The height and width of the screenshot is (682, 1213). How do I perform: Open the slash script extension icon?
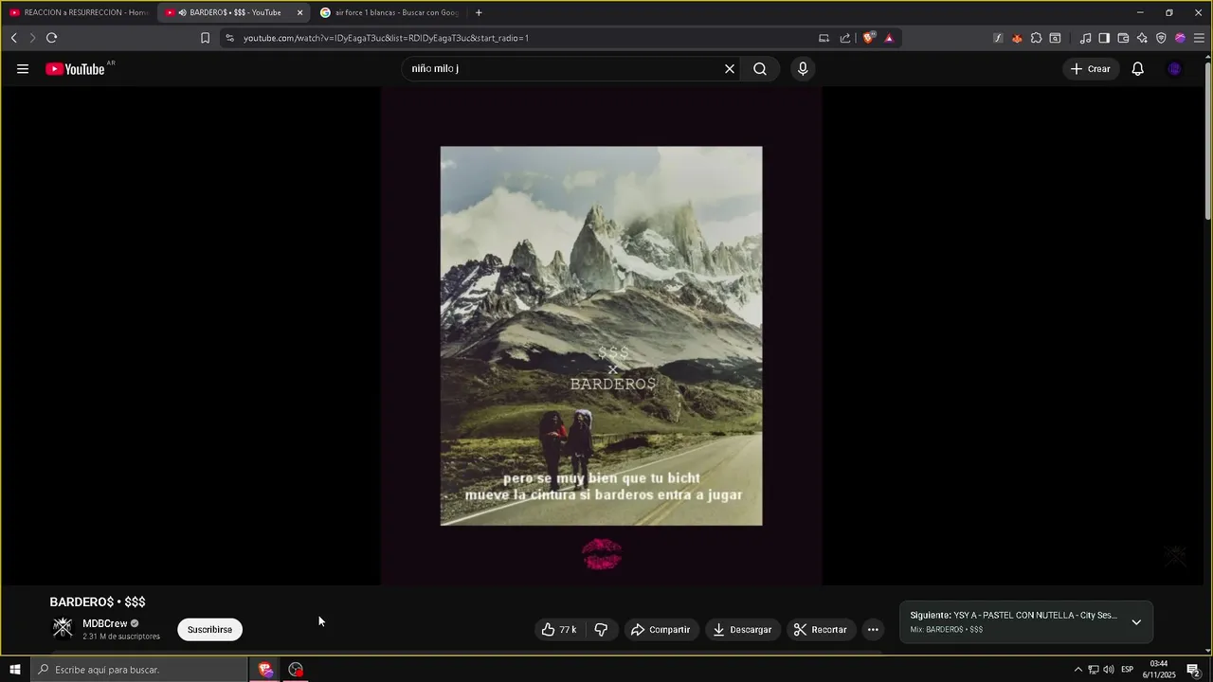[x=998, y=38]
